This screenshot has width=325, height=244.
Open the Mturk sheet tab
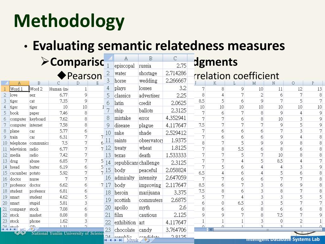132,240
